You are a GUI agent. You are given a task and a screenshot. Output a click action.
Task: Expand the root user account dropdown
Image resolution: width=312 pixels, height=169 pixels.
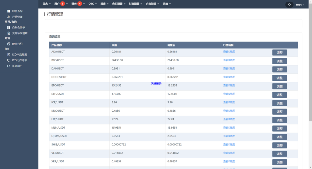click(300, 5)
